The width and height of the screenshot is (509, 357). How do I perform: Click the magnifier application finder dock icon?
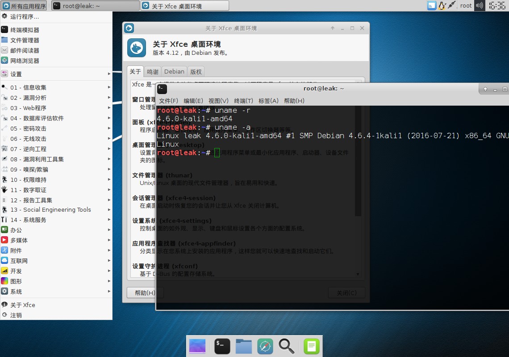[287, 346]
